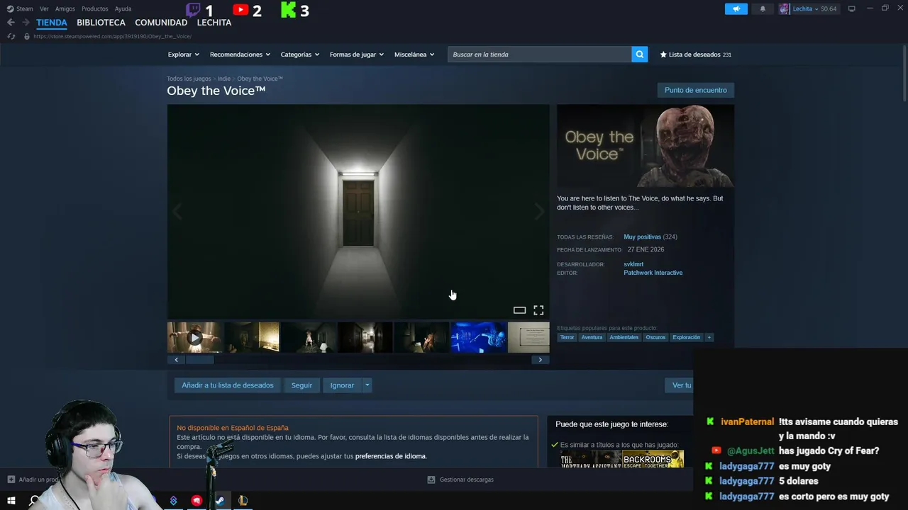Click the Ignorar button
The image size is (908, 510).
(342, 385)
